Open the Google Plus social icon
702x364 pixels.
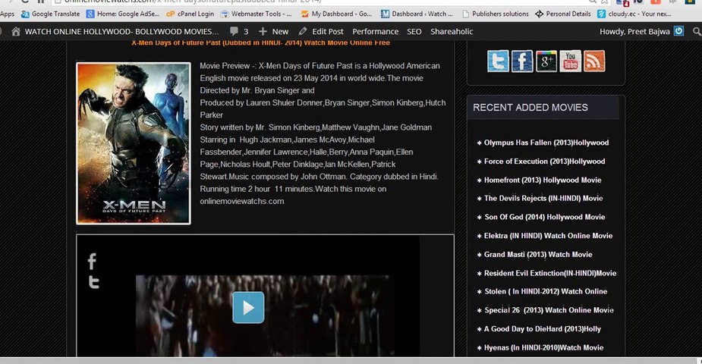pos(546,61)
